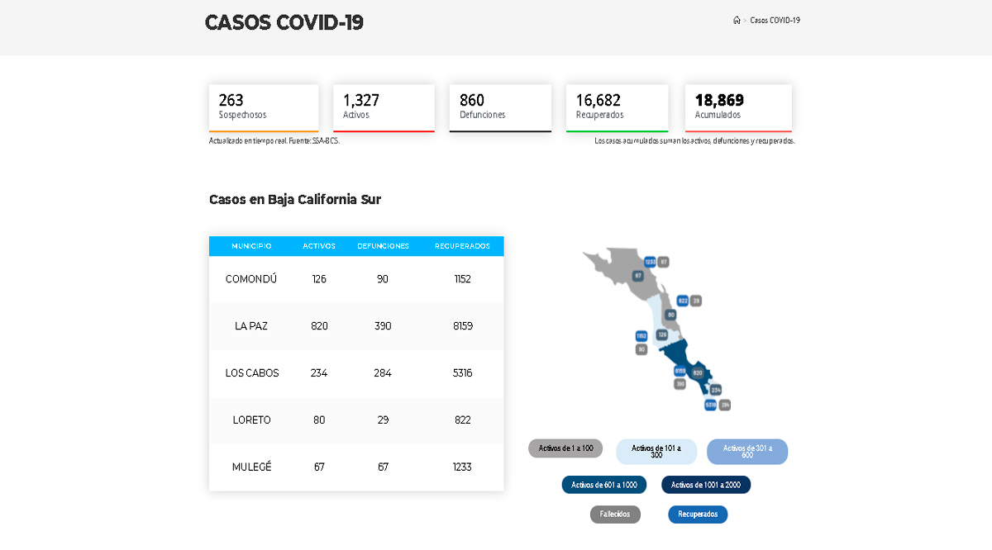Select the LORETO row name
Screen dimensions: 992x550
(x=251, y=420)
